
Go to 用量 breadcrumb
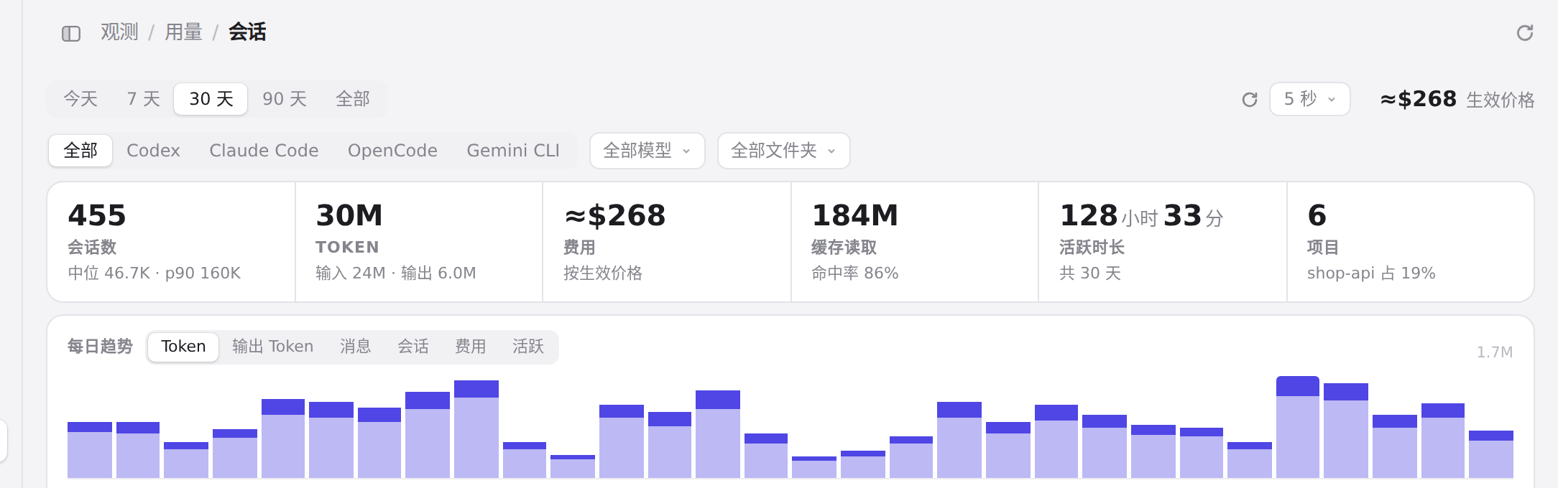183,32
